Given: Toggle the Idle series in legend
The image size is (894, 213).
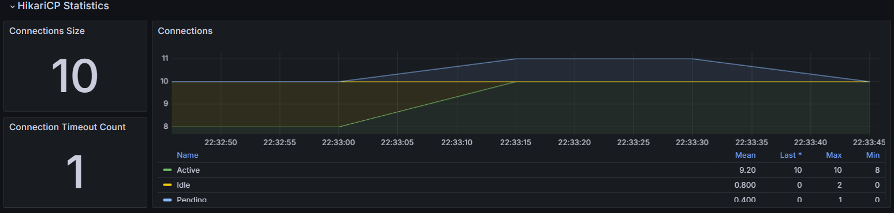Looking at the screenshot, I should 183,185.
